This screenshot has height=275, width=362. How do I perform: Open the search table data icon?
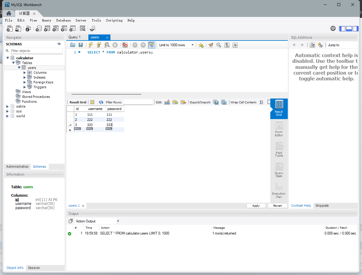[82, 28]
